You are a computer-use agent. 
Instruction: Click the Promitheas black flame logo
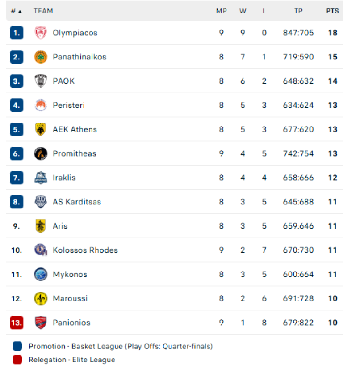pyautogui.click(x=41, y=153)
